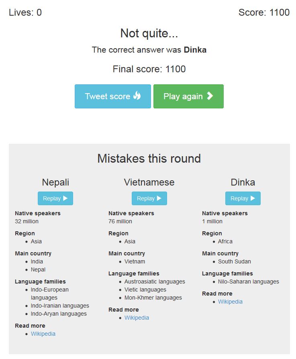
Task: Click the flame icon on Tweet score
Action: [x=137, y=96]
